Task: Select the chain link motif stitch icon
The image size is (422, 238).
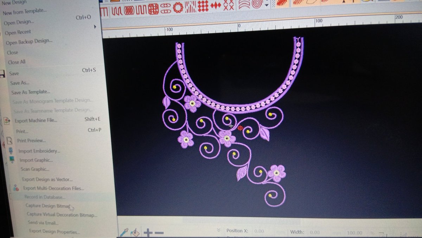Action: point(166,8)
